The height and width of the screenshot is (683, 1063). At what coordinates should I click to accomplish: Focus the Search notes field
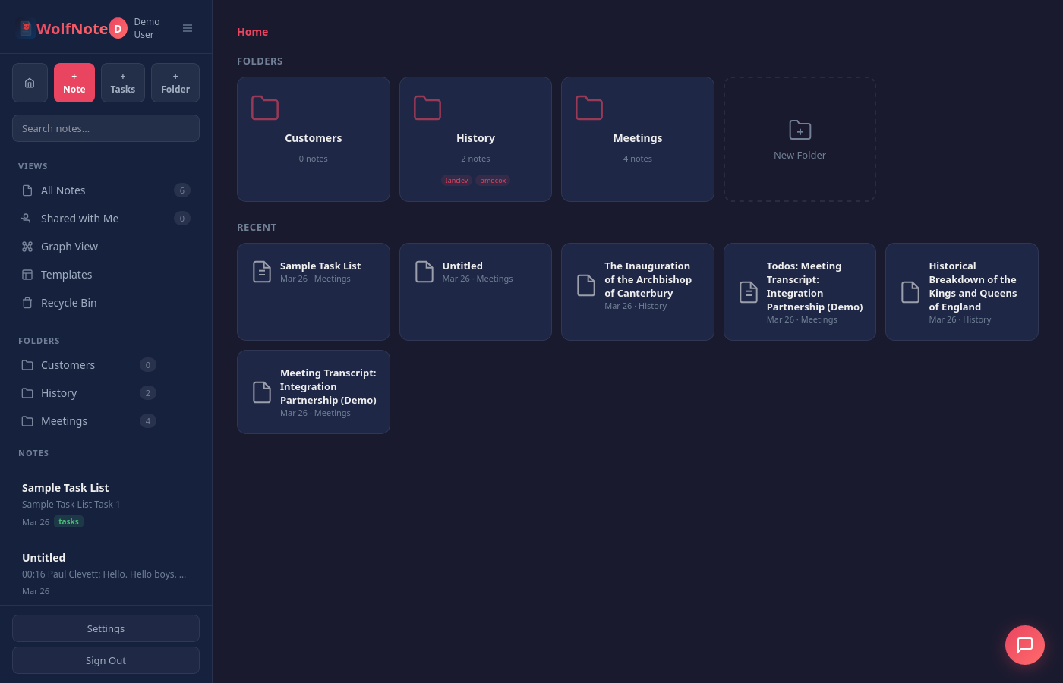pyautogui.click(x=106, y=128)
